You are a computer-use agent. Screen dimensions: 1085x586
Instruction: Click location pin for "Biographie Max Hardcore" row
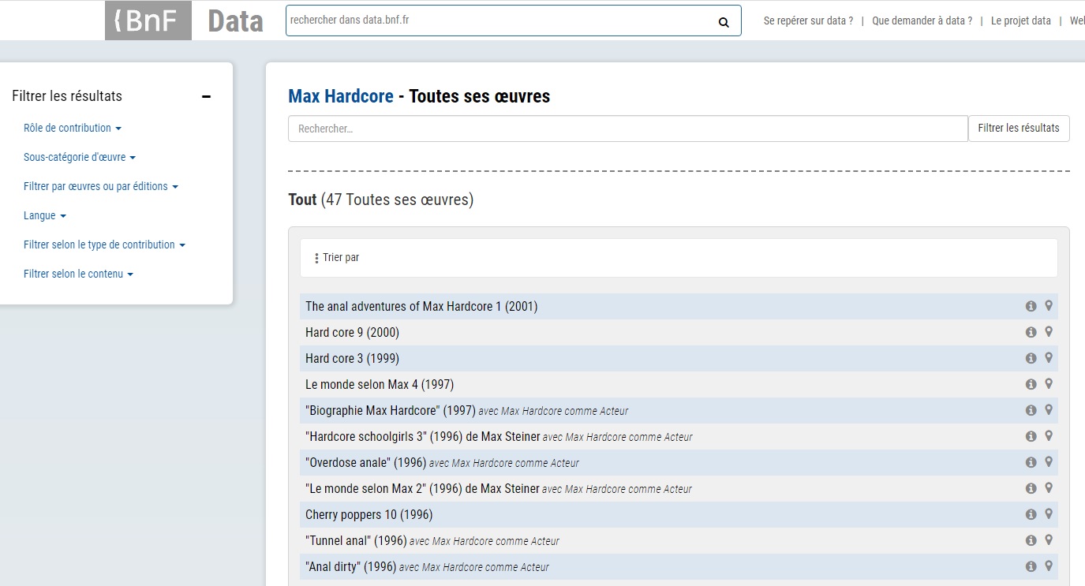point(1049,410)
